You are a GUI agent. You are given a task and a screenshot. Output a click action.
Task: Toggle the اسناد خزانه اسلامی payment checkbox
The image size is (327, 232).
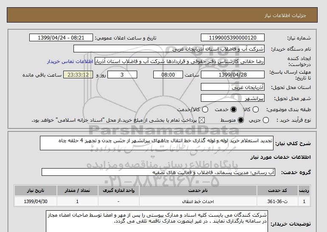(x=201, y=120)
